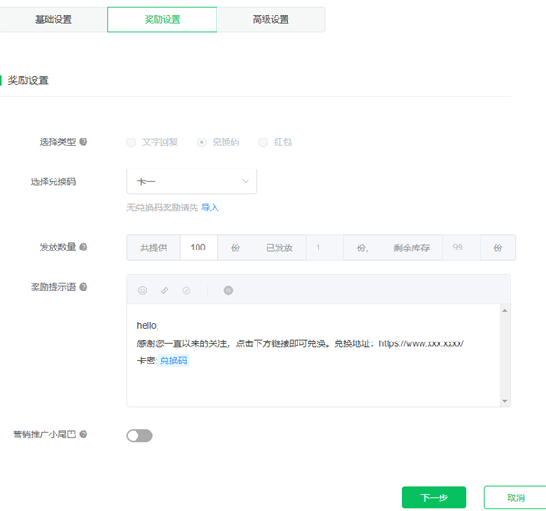Select the 奖励设置 tab
The height and width of the screenshot is (511, 546).
(162, 19)
